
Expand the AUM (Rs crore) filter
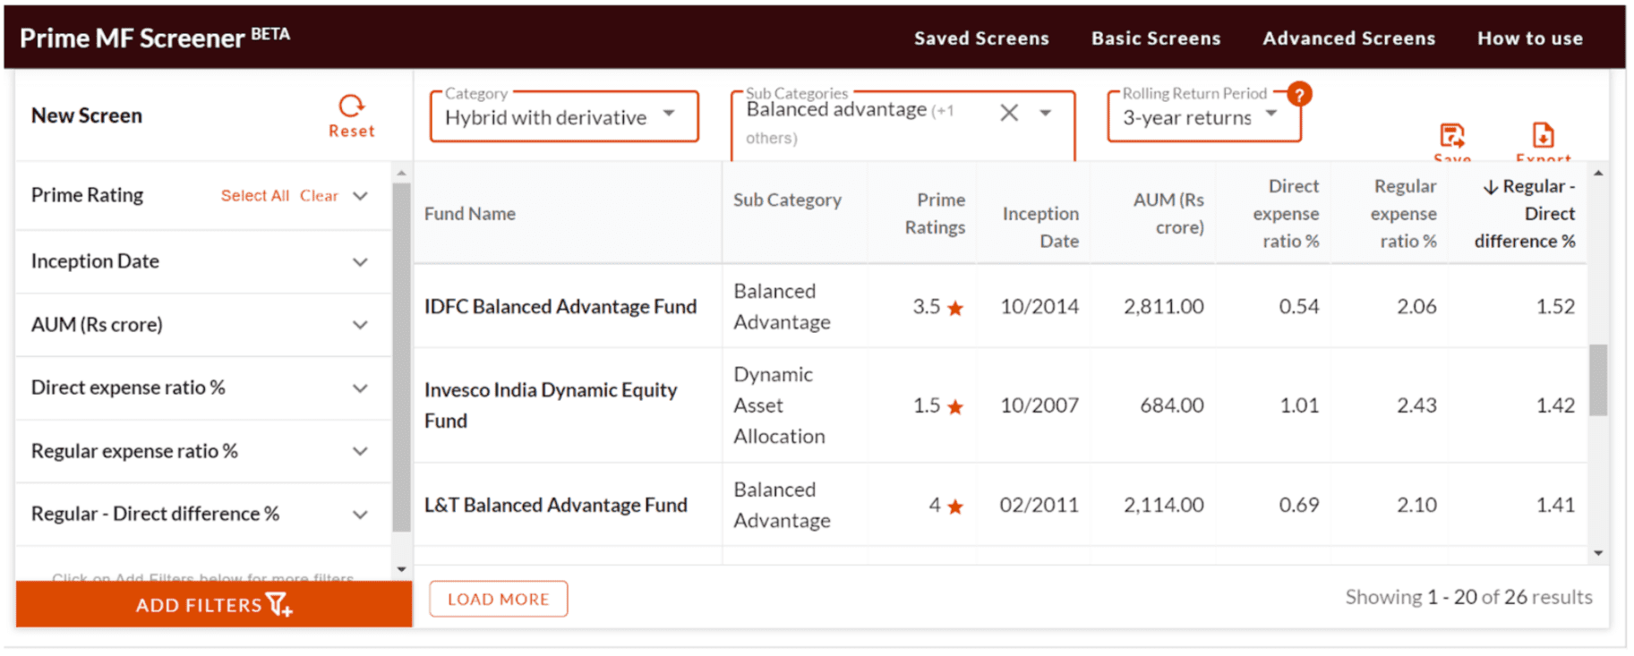click(360, 325)
